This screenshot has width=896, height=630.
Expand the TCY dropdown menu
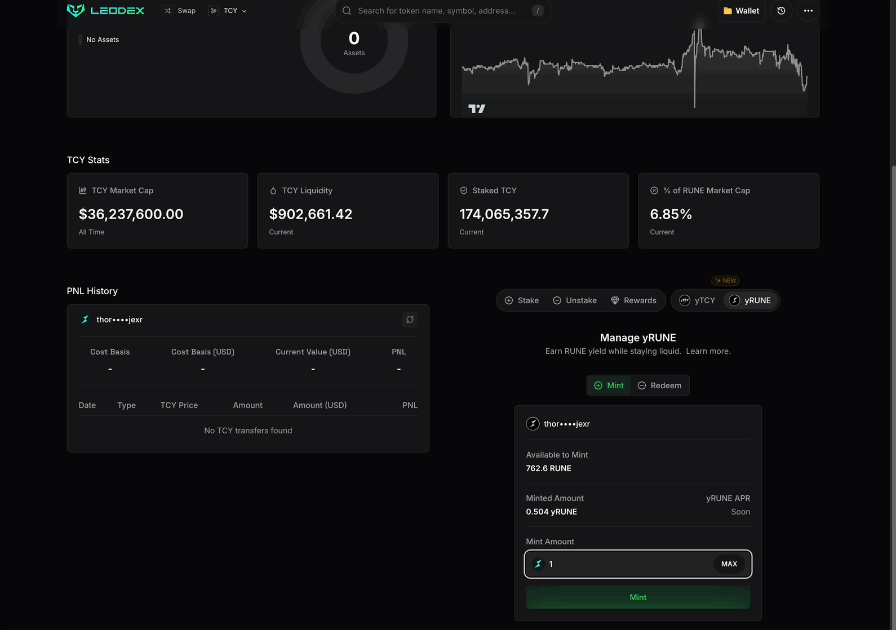(x=228, y=11)
